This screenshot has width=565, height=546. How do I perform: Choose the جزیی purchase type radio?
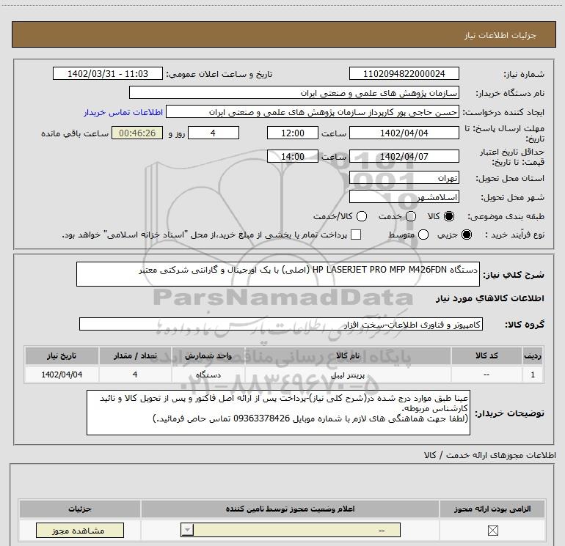(466, 235)
